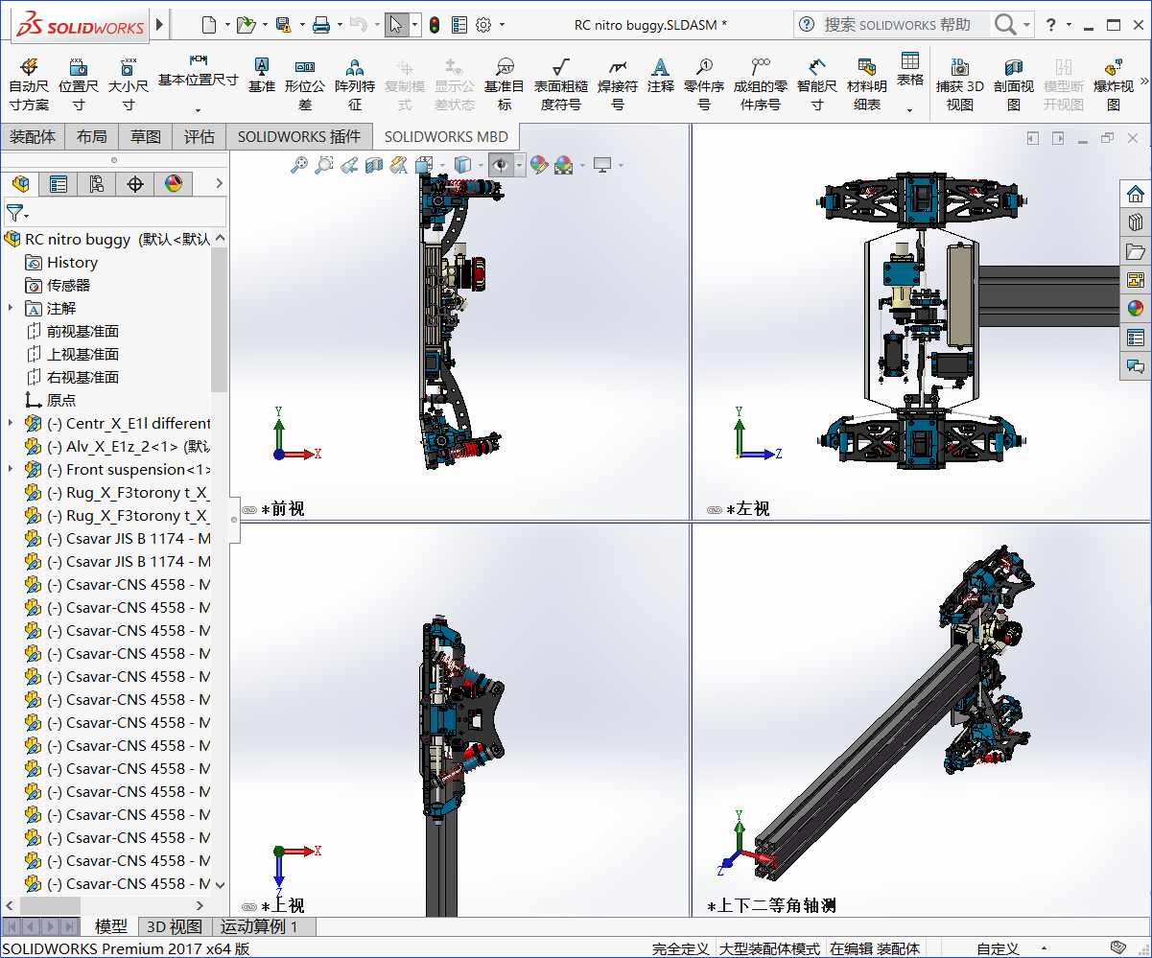Click the Edit Appearance color ball icon
Viewport: 1152px width, 958px height.
(539, 165)
